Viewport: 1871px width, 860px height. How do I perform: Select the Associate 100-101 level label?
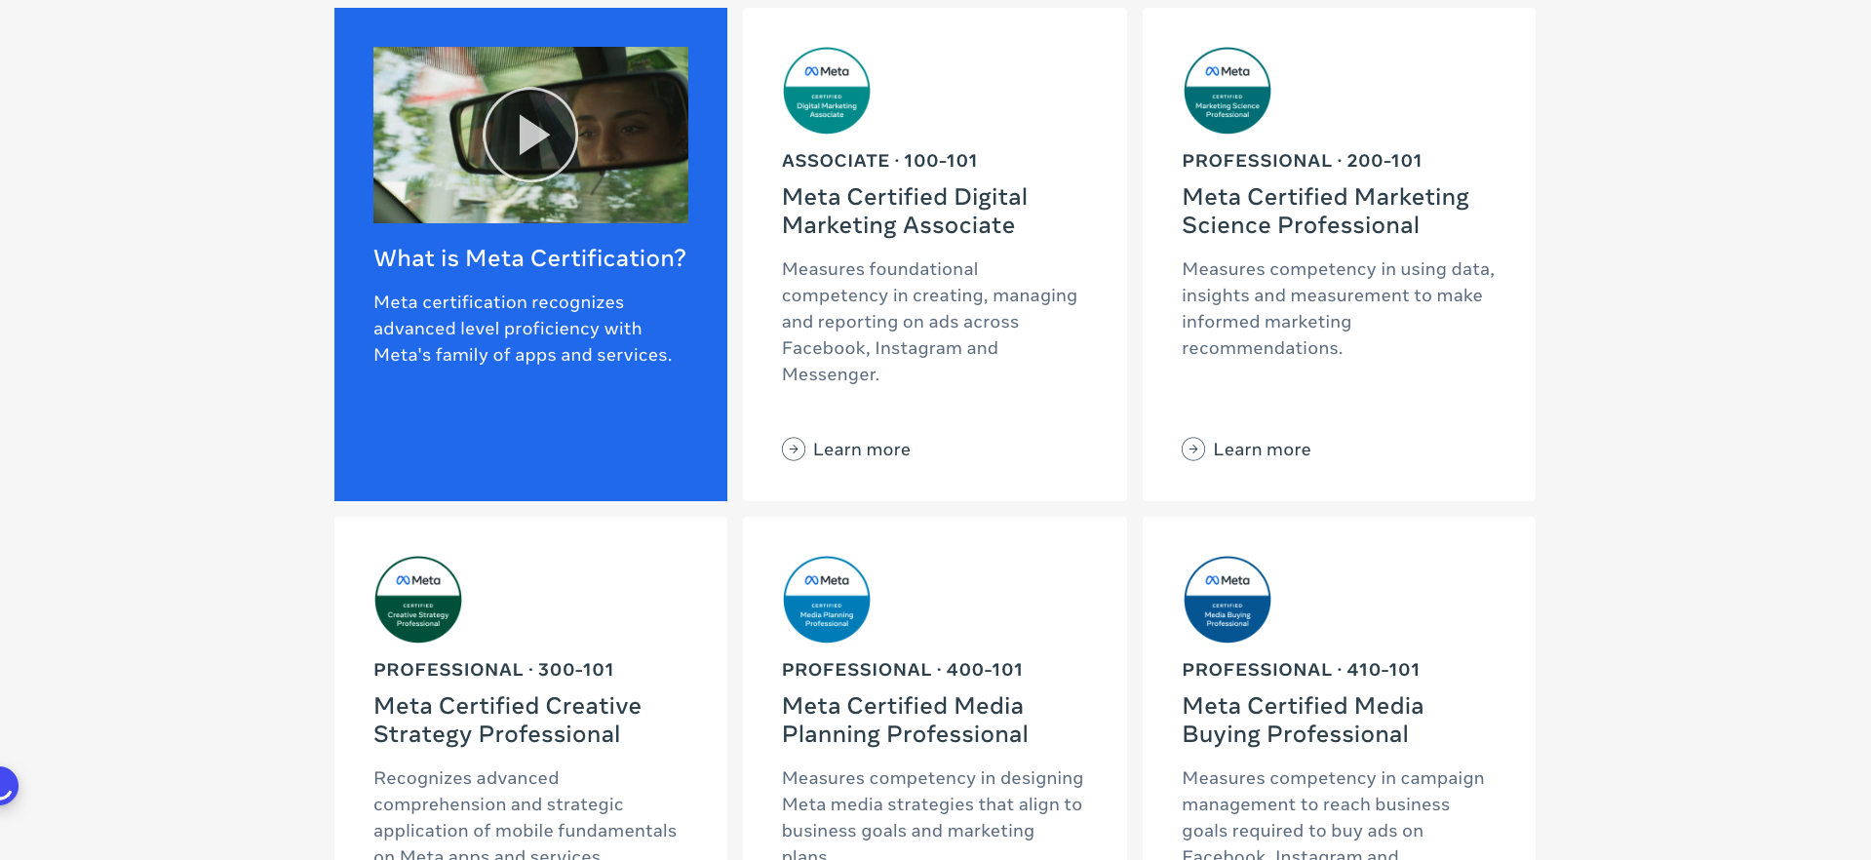[879, 161]
